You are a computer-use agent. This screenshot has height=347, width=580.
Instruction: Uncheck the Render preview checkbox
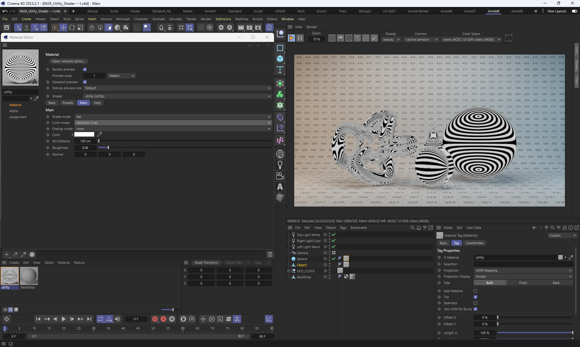coord(85,69)
